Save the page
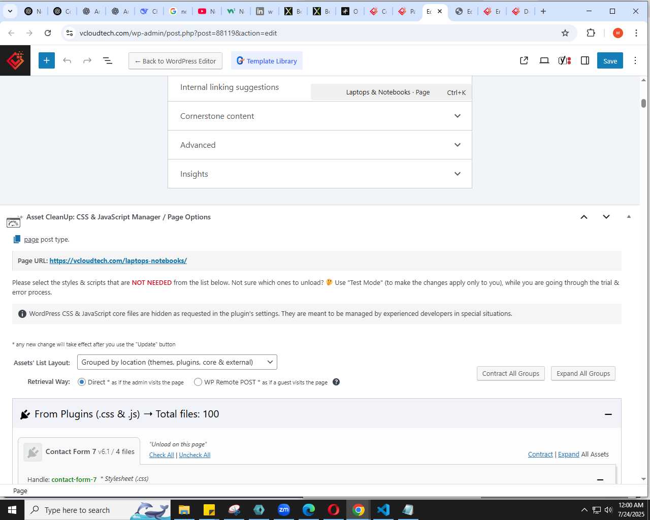This screenshot has height=520, width=650. pos(610,61)
